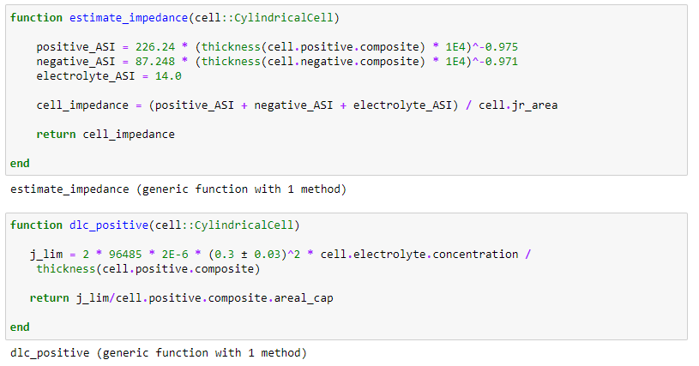
Task: Click the estimate_impedance function name
Action: pos(129,18)
